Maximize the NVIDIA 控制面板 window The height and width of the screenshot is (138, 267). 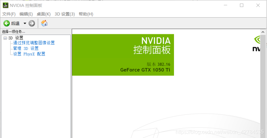pyautogui.click(x=242, y=5)
